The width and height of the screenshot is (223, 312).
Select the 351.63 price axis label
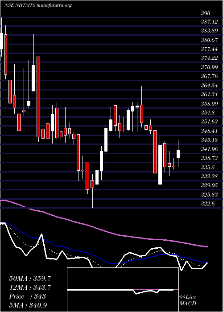(209, 122)
